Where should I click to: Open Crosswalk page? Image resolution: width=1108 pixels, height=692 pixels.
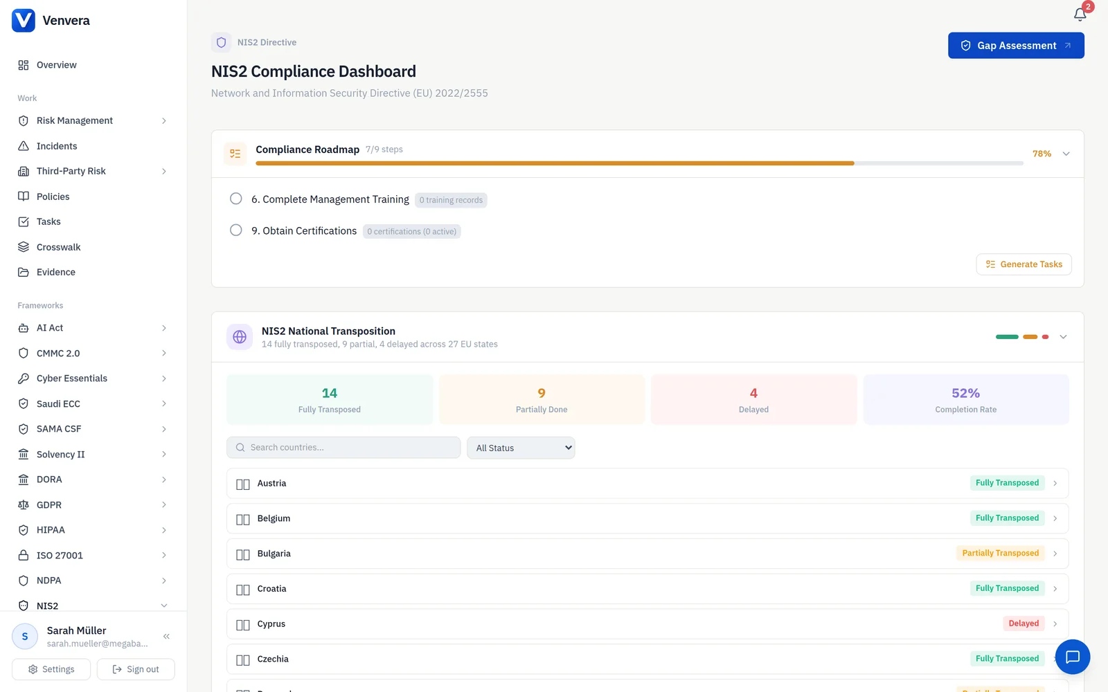coord(93,247)
